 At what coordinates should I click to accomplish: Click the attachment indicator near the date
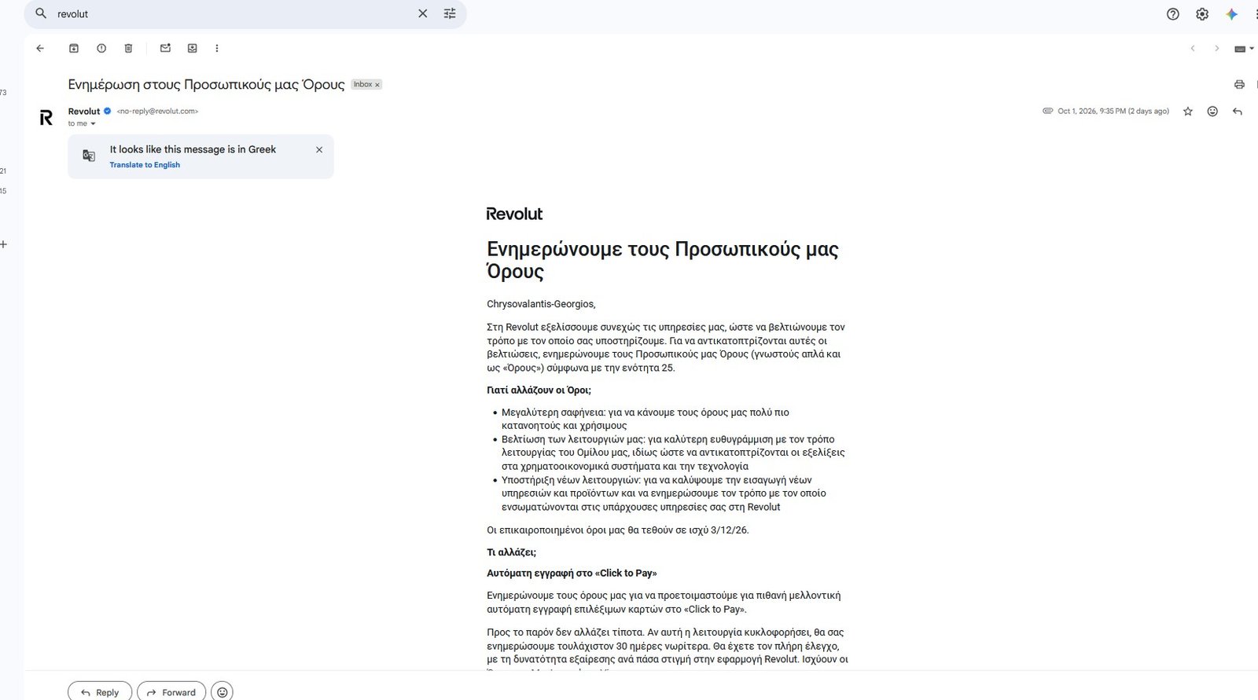[1047, 111]
